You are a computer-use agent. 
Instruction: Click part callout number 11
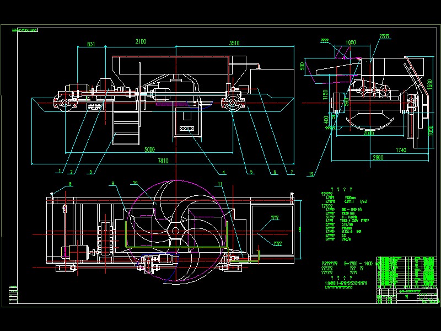coord(220,184)
